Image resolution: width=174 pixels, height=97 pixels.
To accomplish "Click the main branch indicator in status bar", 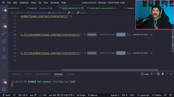I will pyautogui.click(x=7, y=95).
